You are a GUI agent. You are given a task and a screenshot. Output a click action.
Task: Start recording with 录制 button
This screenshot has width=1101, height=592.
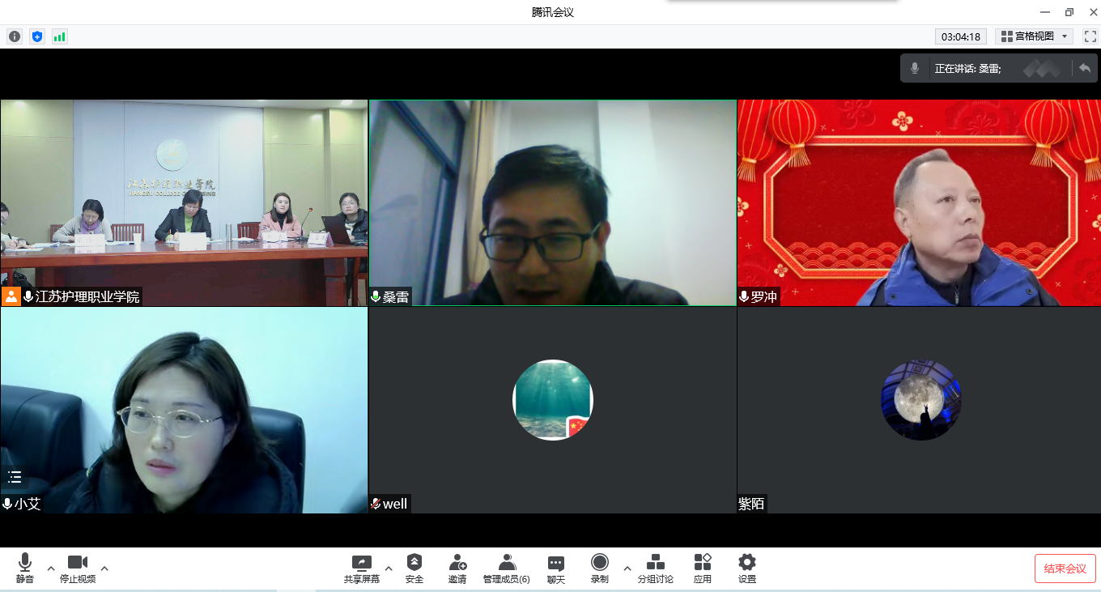[599, 568]
